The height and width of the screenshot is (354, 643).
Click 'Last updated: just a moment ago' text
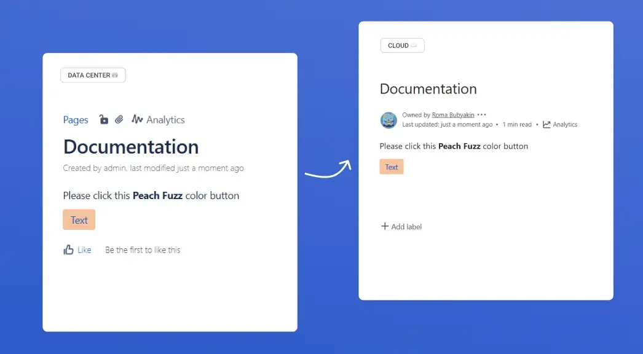point(448,124)
